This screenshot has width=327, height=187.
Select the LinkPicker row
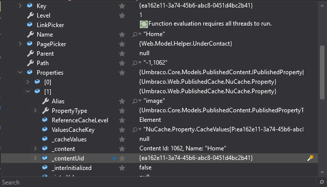pos(159,25)
